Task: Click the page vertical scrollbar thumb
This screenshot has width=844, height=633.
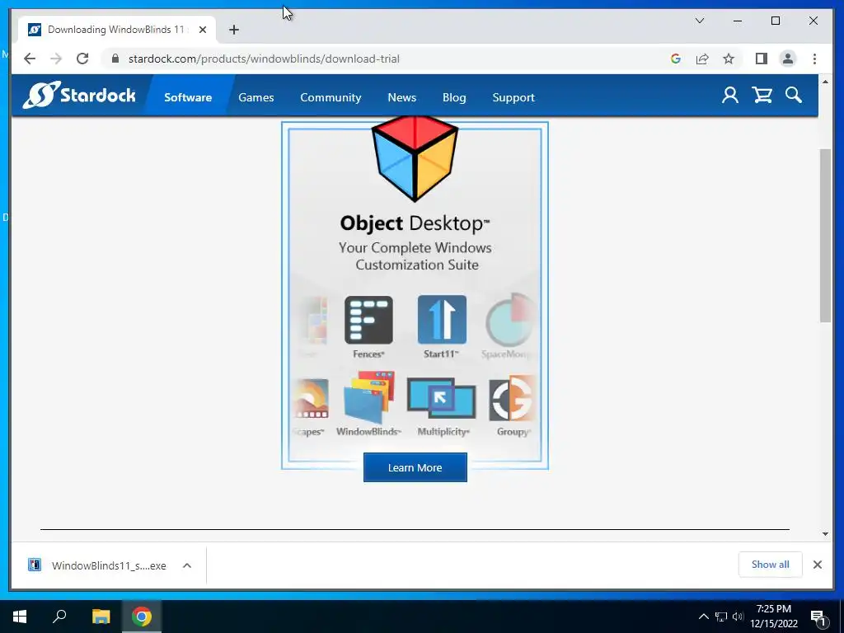Action: click(825, 235)
